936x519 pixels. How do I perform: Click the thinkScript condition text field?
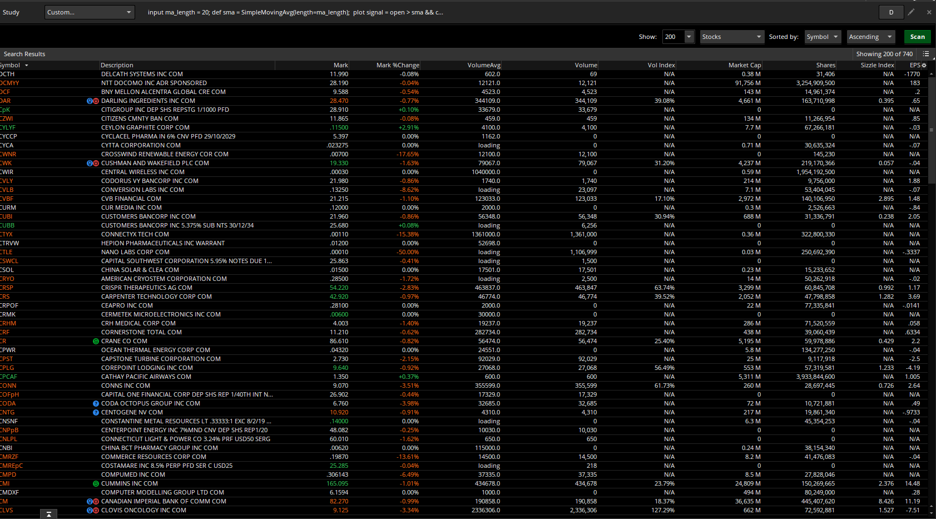[295, 12]
